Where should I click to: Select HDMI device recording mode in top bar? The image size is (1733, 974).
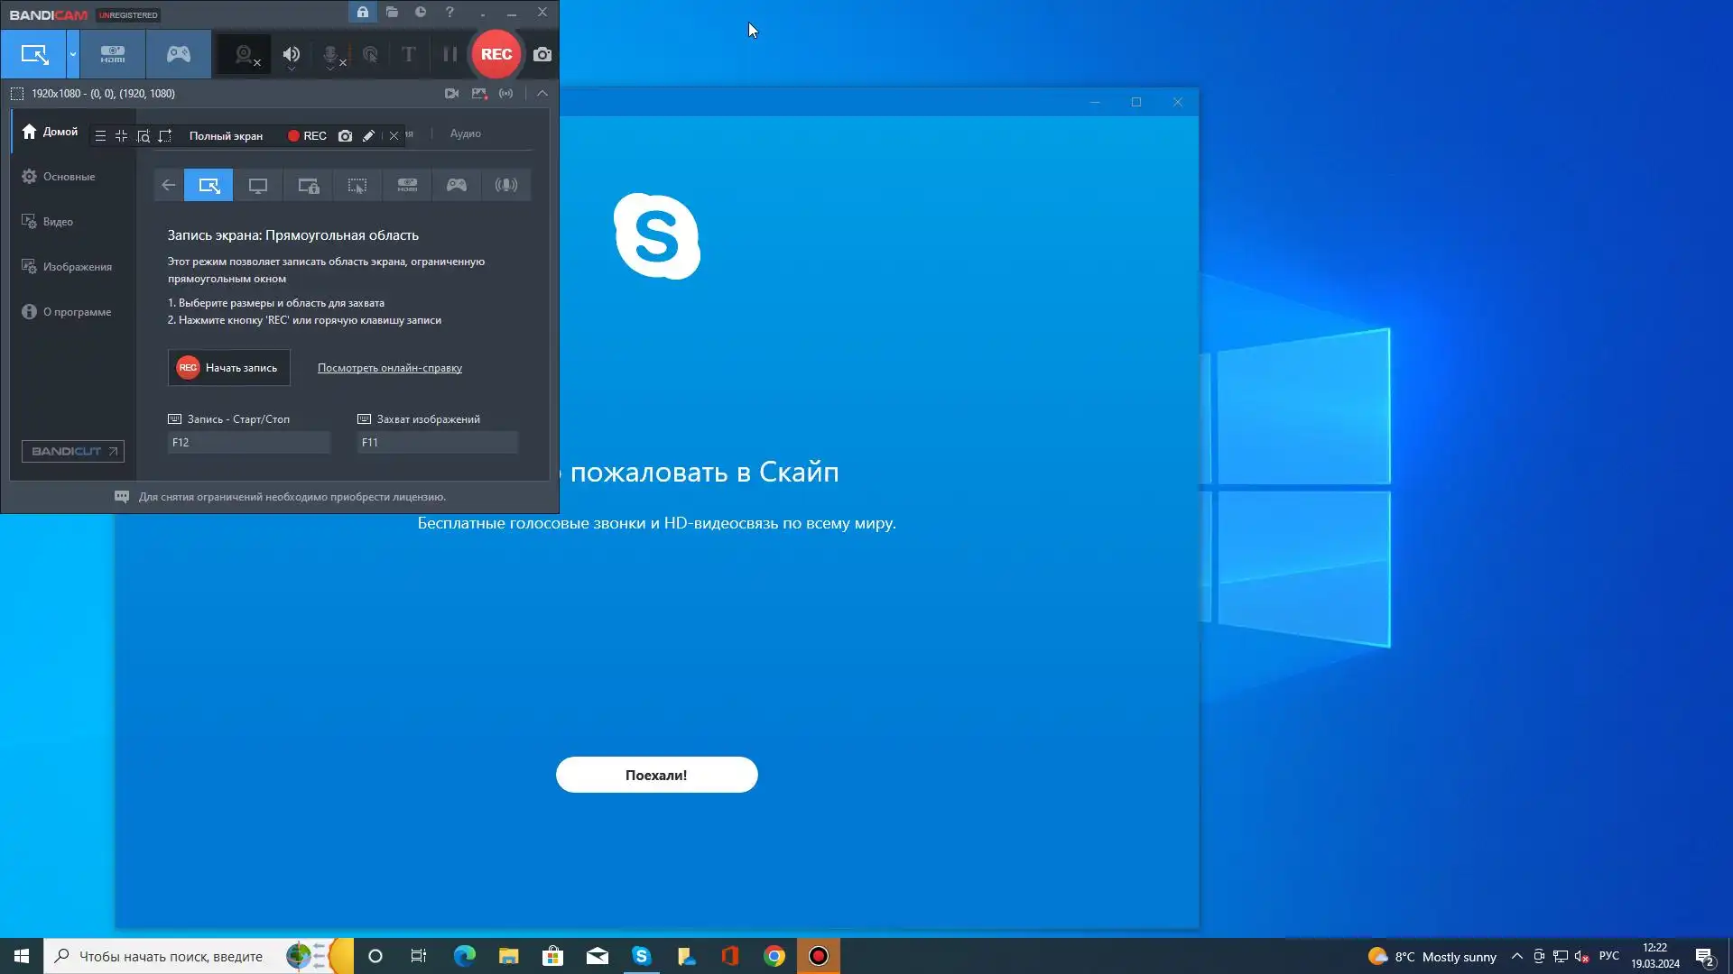[113, 54]
